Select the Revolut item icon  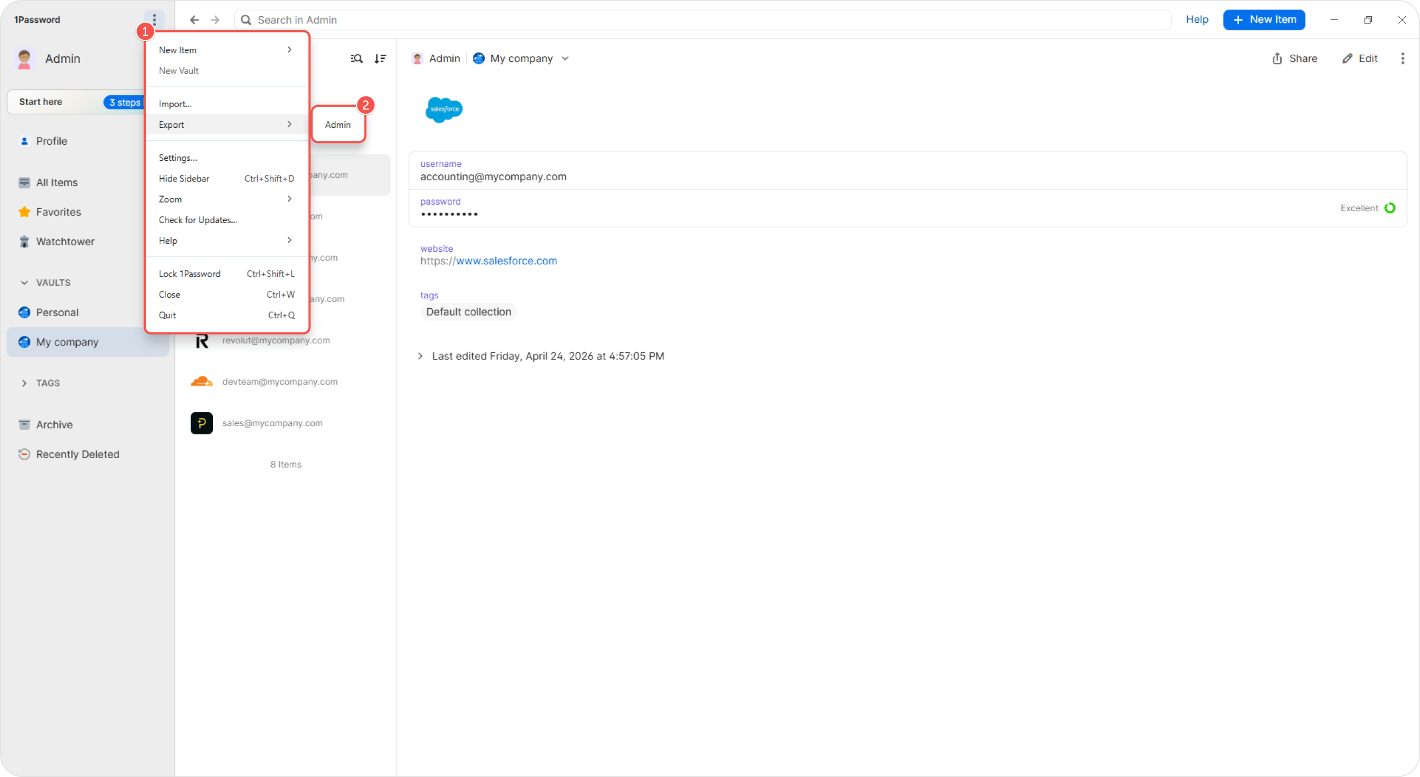[x=202, y=341]
